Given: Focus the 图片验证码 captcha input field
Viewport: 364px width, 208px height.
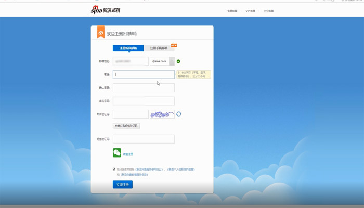Looking at the screenshot, I should coord(131,114).
